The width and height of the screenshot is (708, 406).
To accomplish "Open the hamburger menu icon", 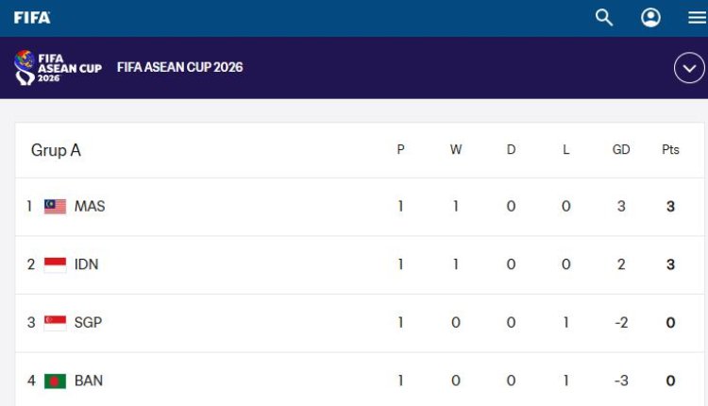I will [698, 18].
